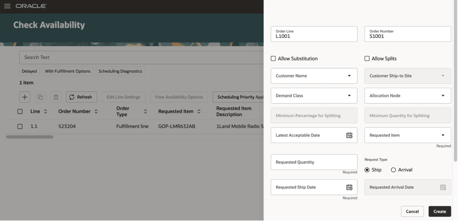The width and height of the screenshot is (458, 221).
Task: Click the duplicate line icon
Action: (40, 97)
